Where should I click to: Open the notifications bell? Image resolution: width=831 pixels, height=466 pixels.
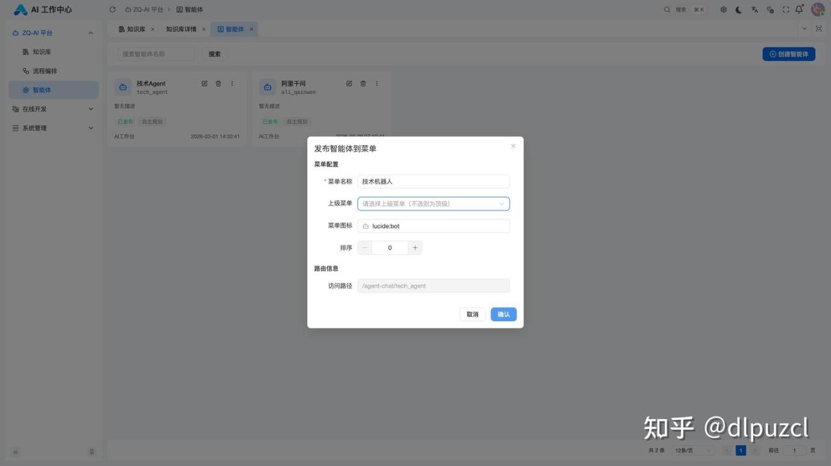click(799, 10)
